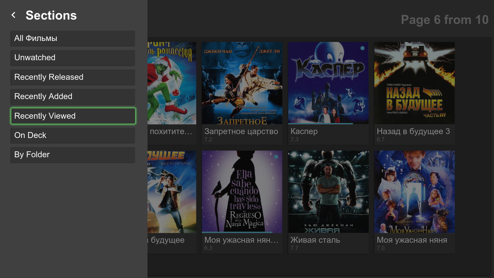The width and height of the screenshot is (494, 278).
Task: Click the Page 6 from 10 indicator
Action: [444, 20]
